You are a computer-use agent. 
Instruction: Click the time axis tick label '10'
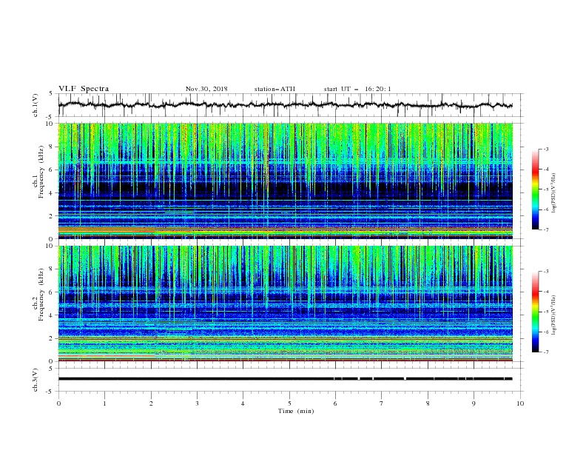pos(520,403)
